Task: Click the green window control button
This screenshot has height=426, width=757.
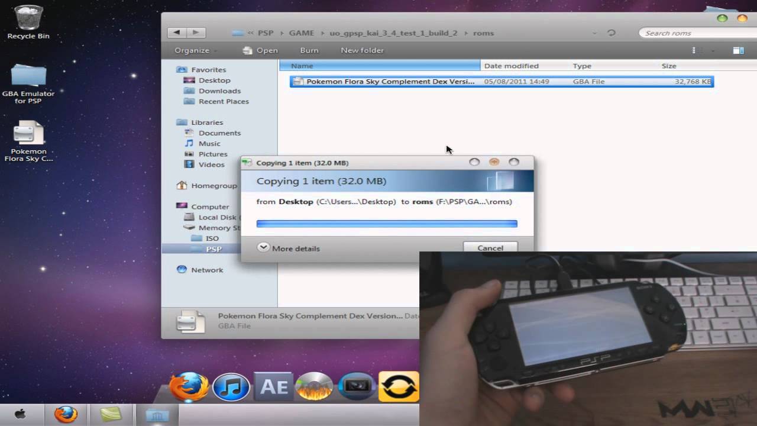Action: (x=722, y=18)
